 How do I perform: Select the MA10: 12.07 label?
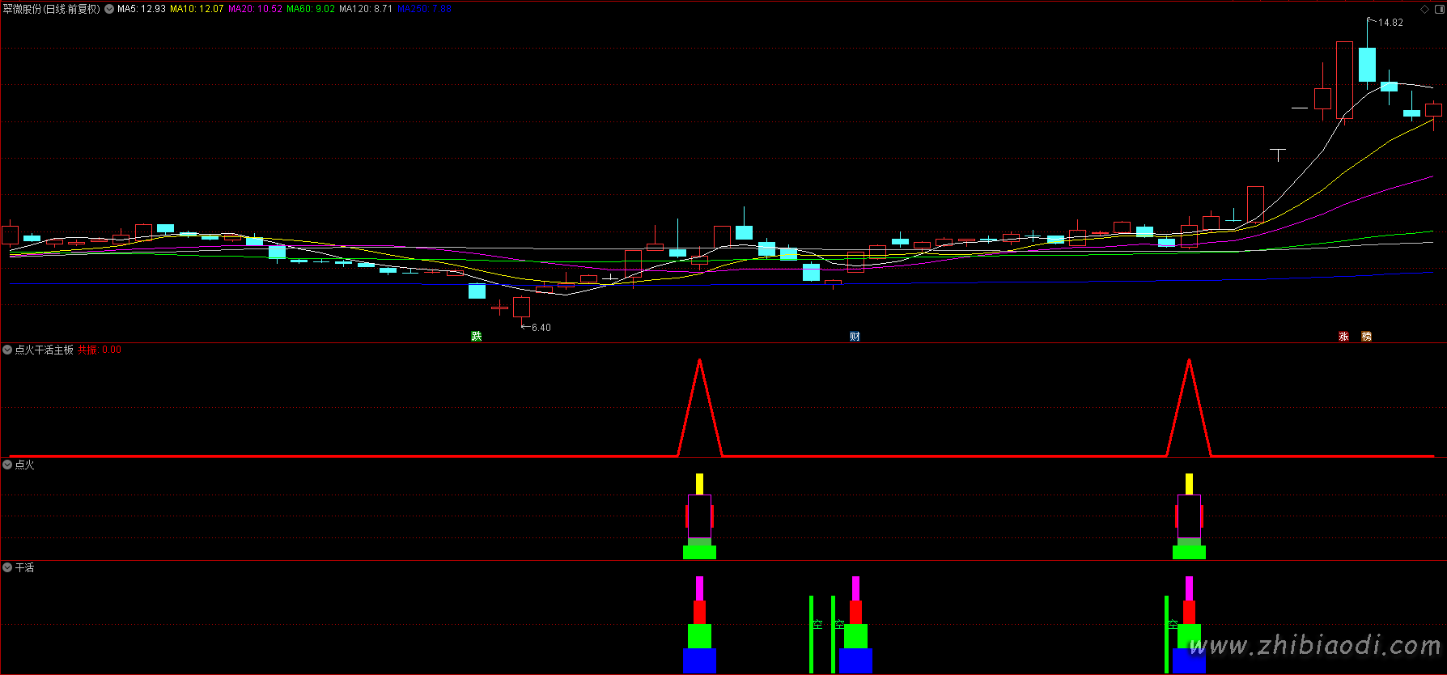click(197, 9)
